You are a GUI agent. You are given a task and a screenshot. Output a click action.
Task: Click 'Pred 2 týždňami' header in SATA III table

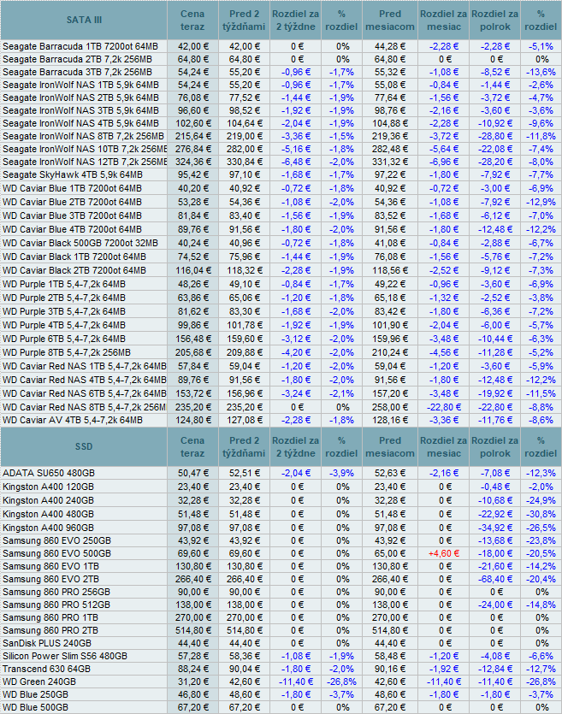click(x=244, y=20)
